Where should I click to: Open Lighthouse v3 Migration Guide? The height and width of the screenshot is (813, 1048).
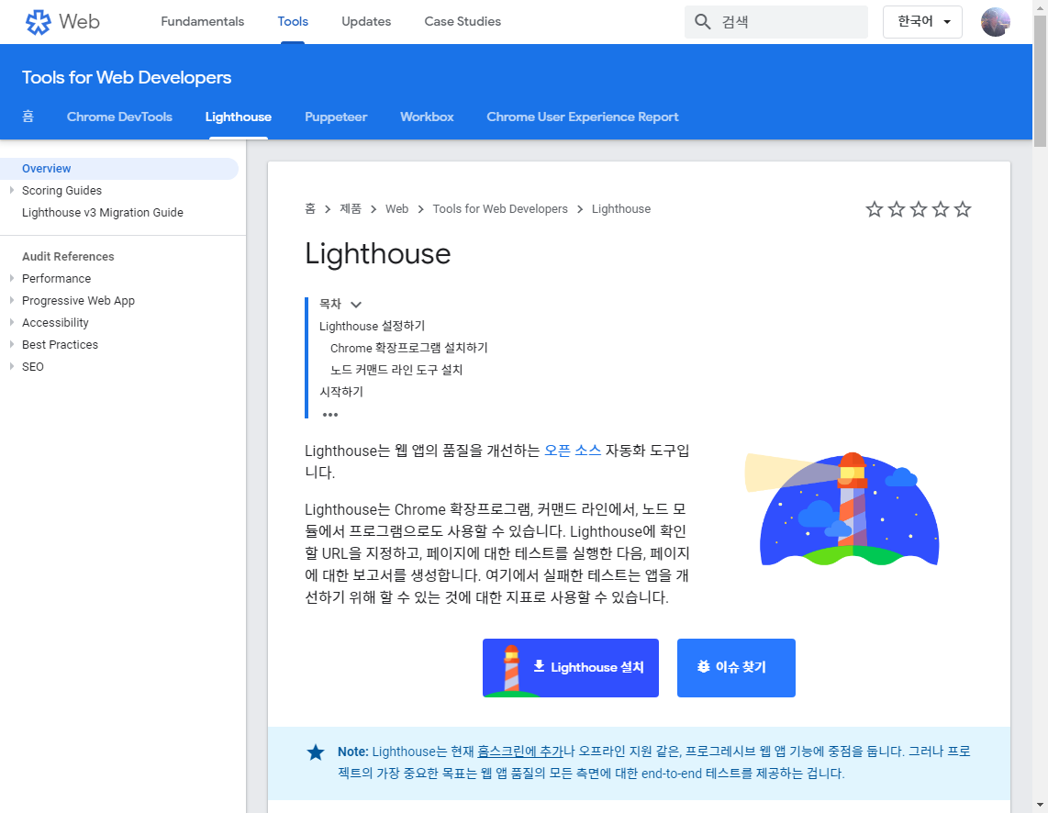pos(102,213)
